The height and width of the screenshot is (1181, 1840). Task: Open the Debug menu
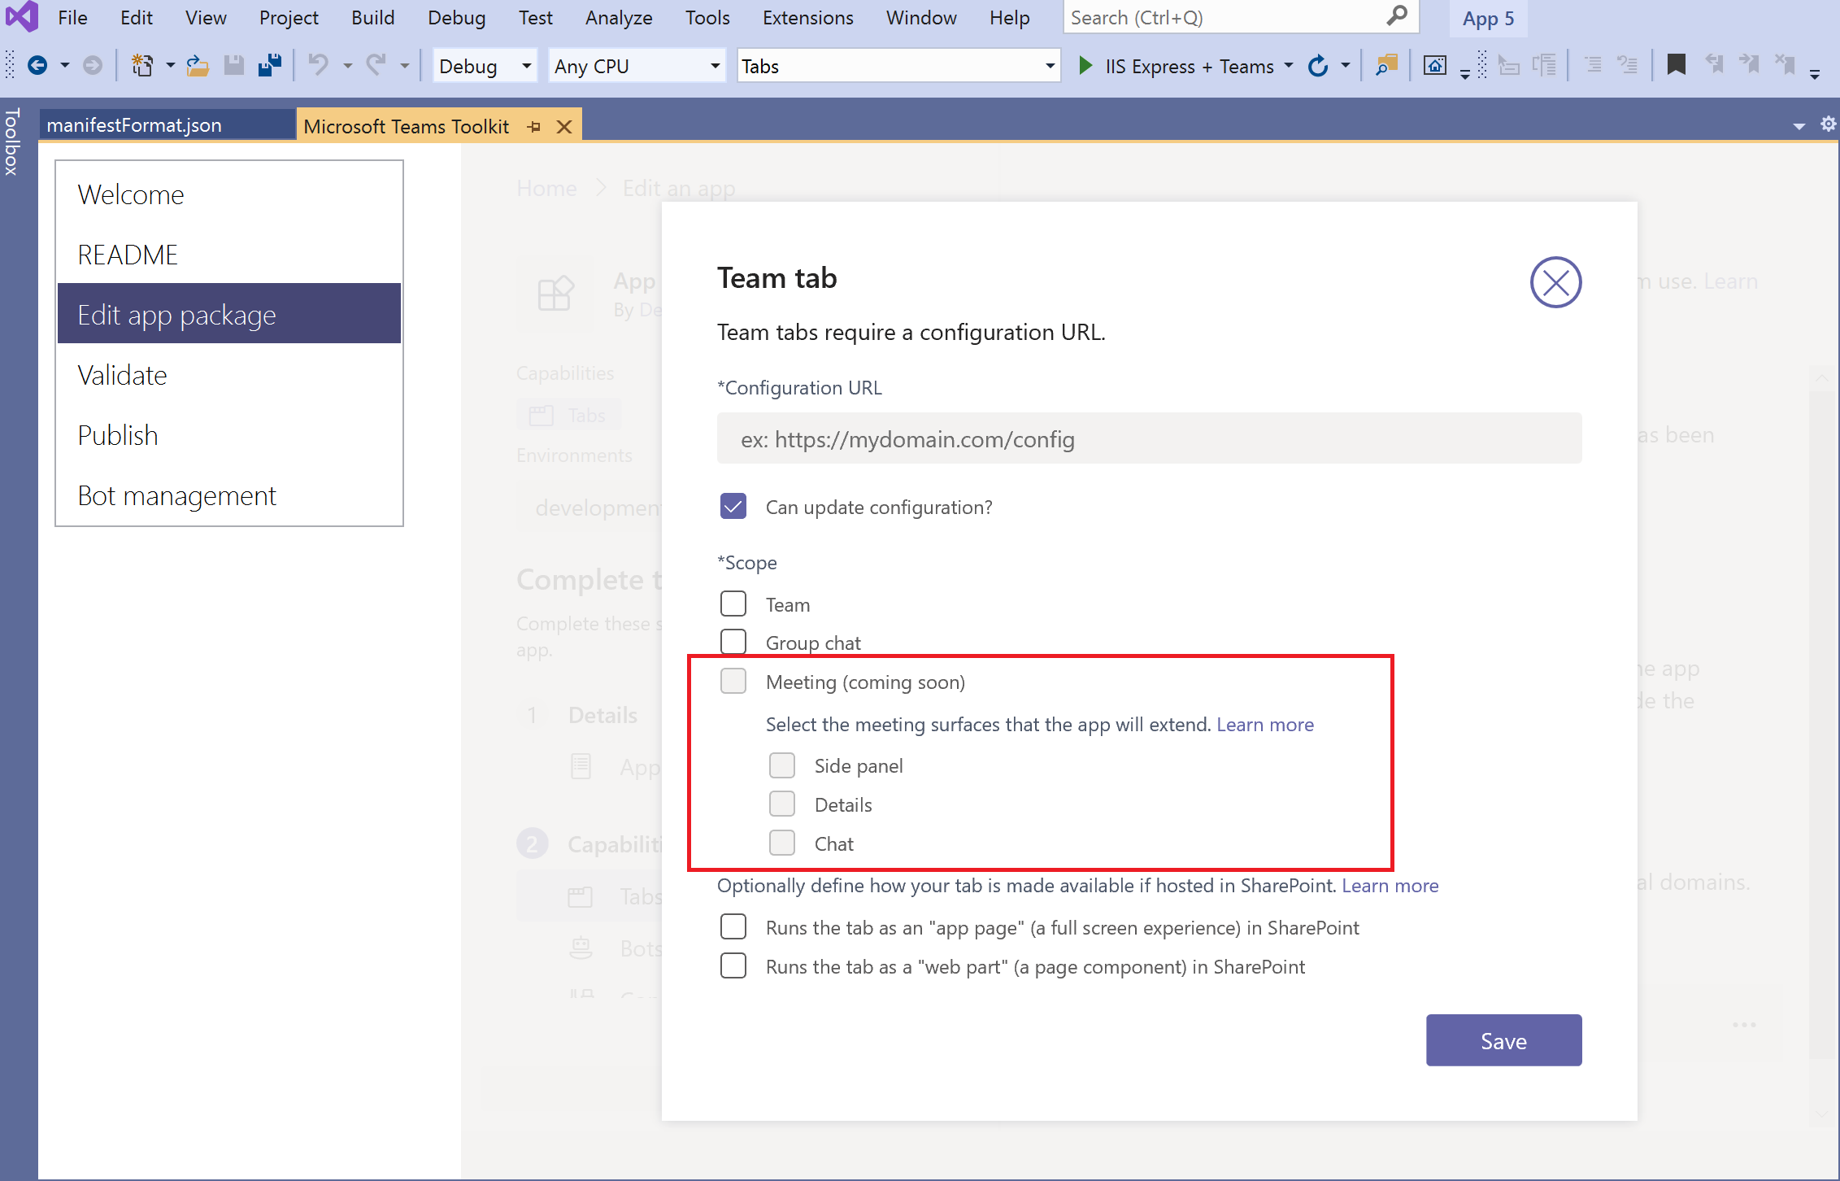coord(456,17)
